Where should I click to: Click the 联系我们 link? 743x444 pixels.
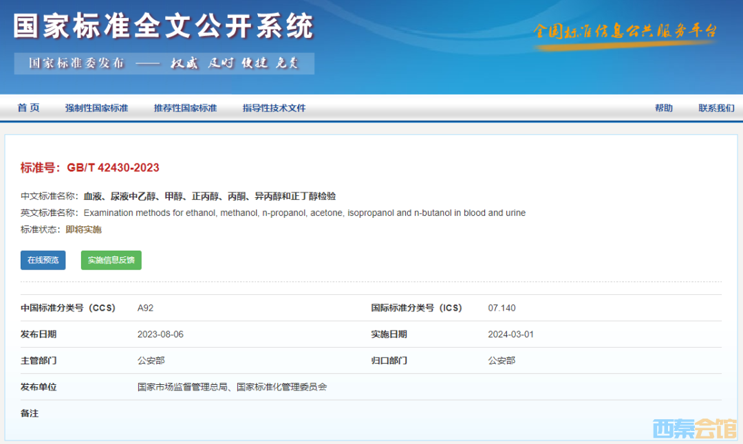tap(716, 108)
